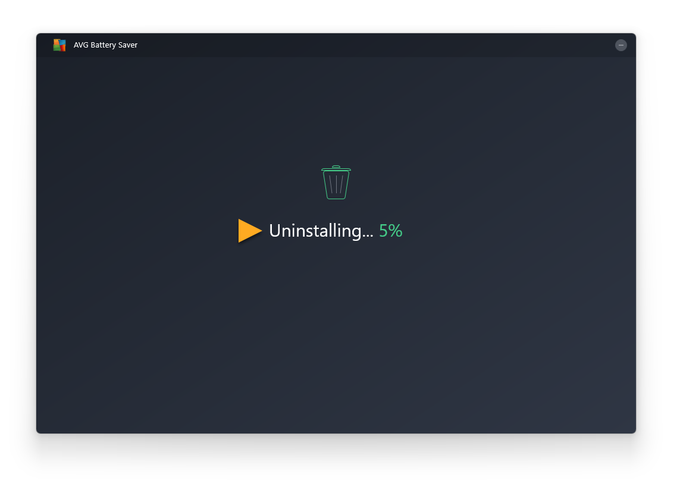
Task: Click the word "Saver" in window title
Action: point(128,45)
